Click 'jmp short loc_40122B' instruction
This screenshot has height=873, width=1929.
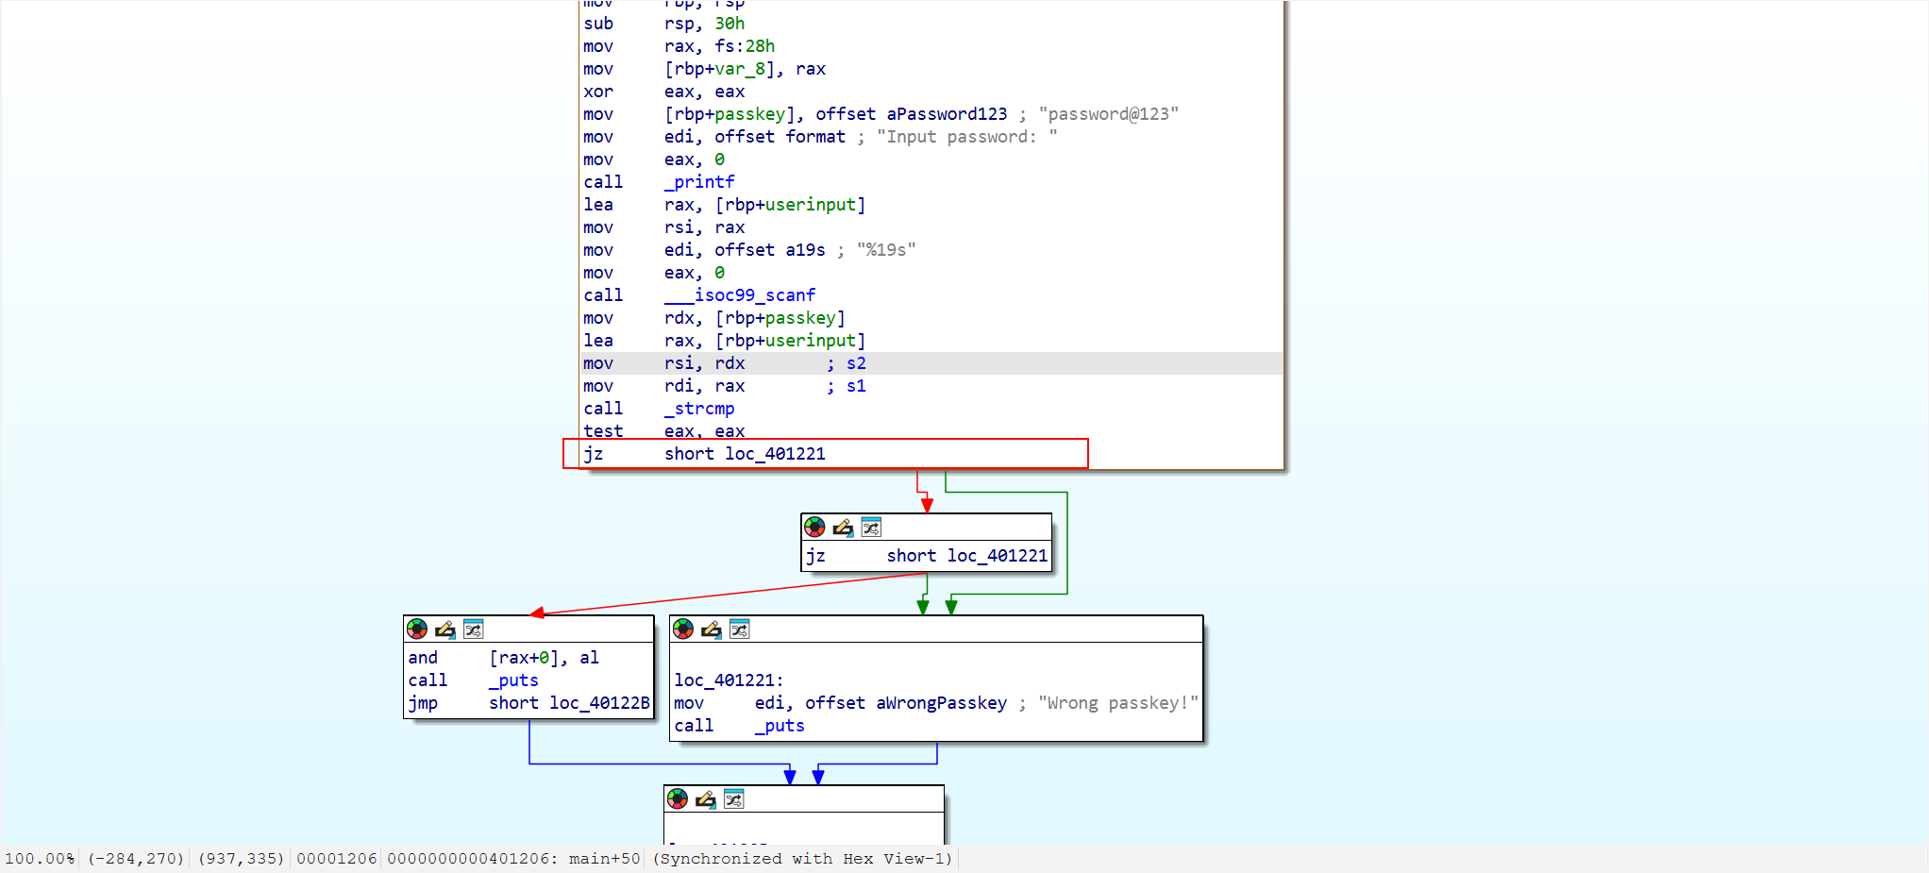pyautogui.click(x=528, y=703)
